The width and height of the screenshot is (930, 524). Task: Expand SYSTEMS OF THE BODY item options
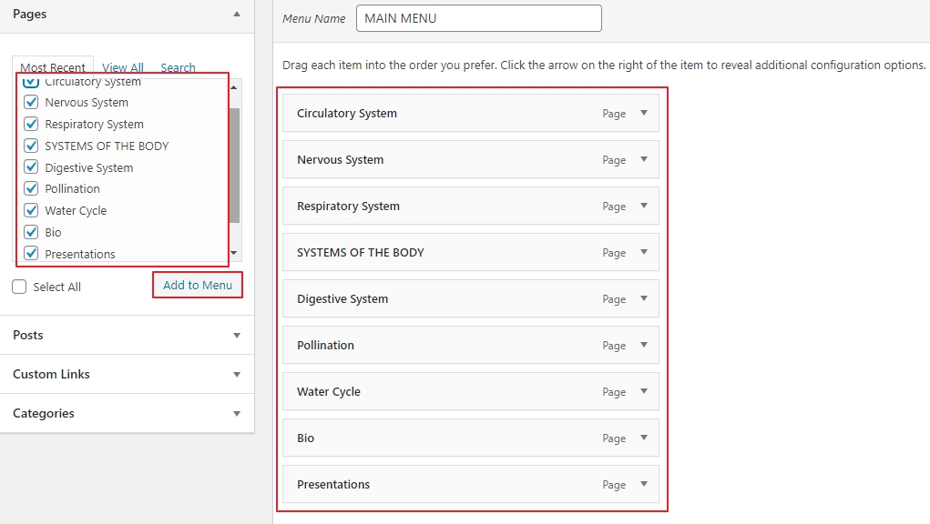pyautogui.click(x=643, y=252)
